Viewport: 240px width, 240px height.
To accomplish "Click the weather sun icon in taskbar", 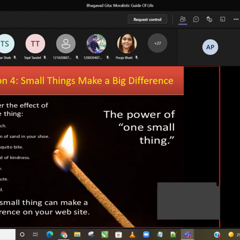I will click(x=231, y=235).
